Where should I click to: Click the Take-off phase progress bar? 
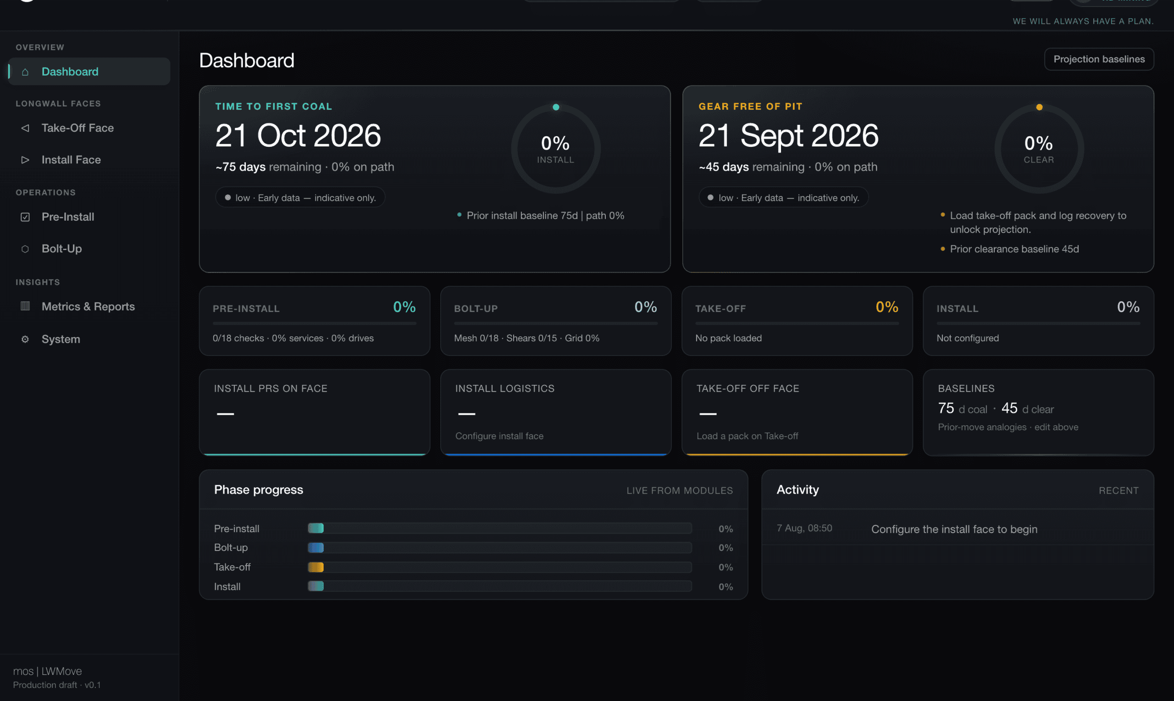[500, 567]
